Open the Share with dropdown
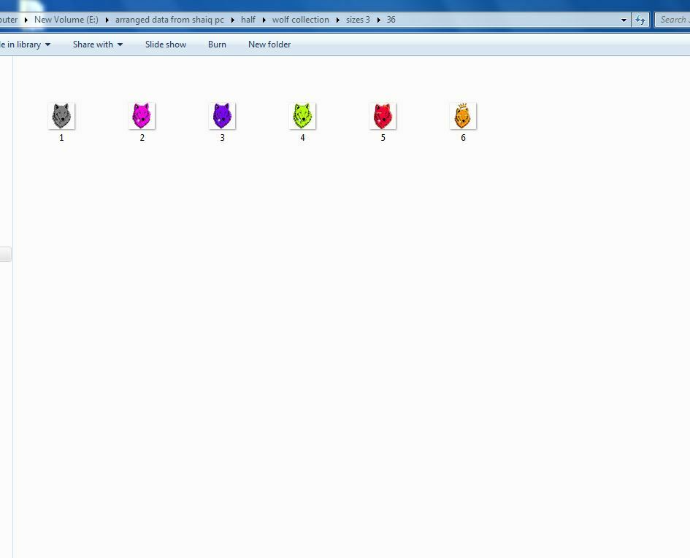Screen dimensions: 690x558 click(x=98, y=44)
